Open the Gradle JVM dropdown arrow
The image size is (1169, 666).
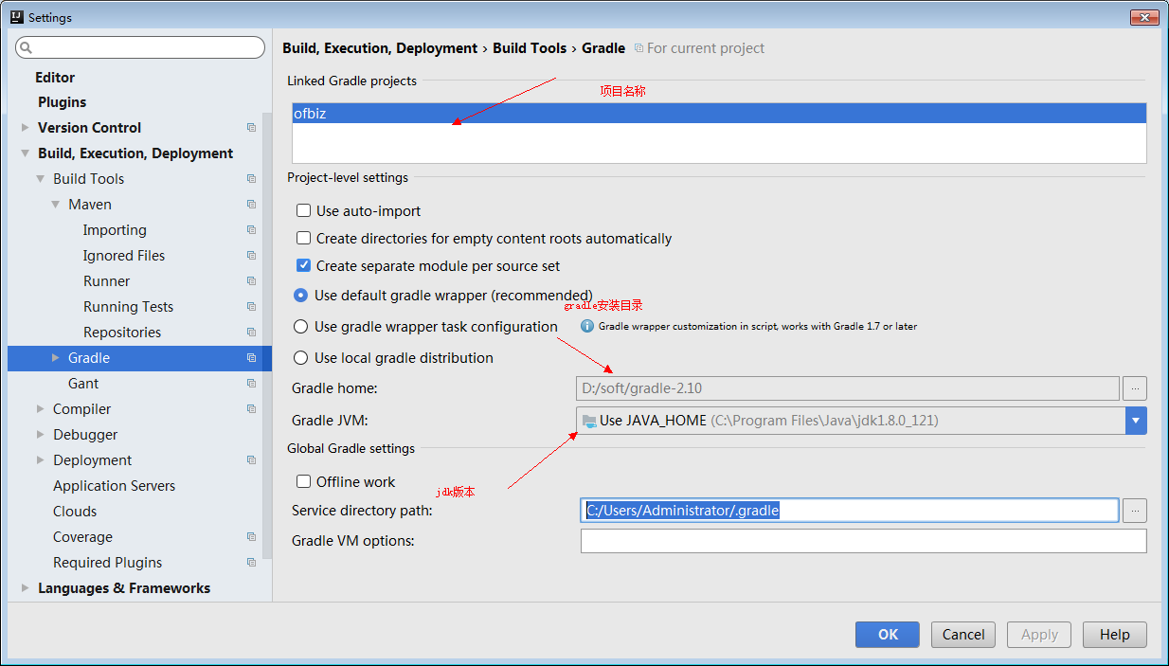[x=1136, y=421]
